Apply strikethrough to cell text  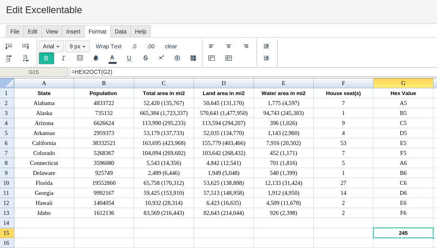(x=145, y=58)
